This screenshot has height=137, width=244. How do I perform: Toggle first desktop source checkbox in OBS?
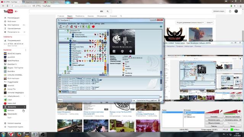[185, 113]
